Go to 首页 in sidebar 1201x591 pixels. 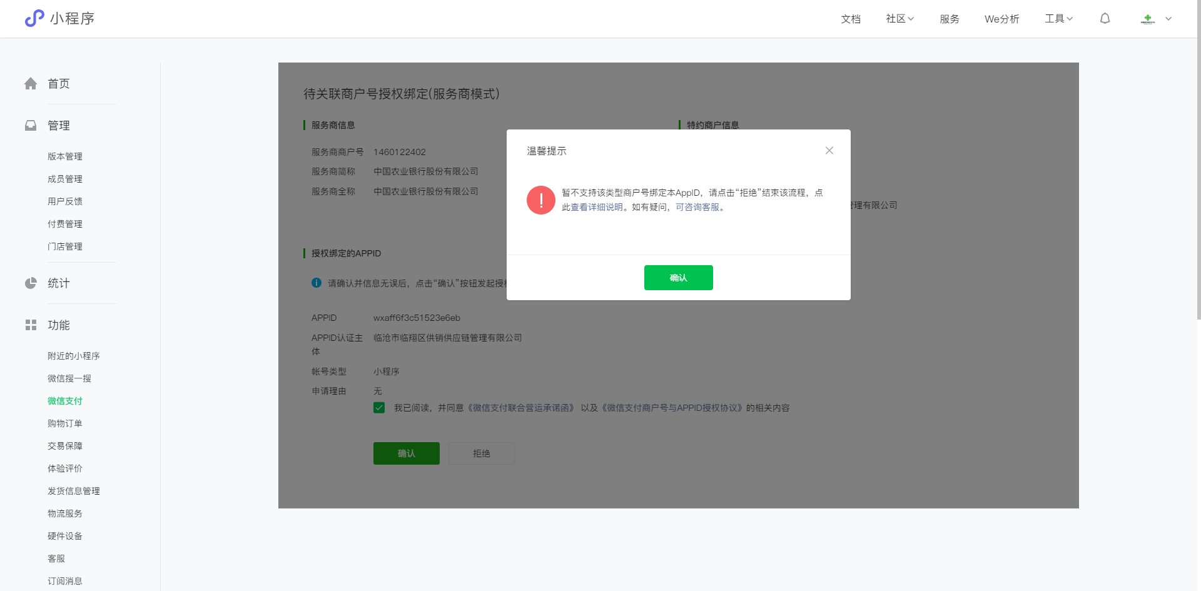59,84
